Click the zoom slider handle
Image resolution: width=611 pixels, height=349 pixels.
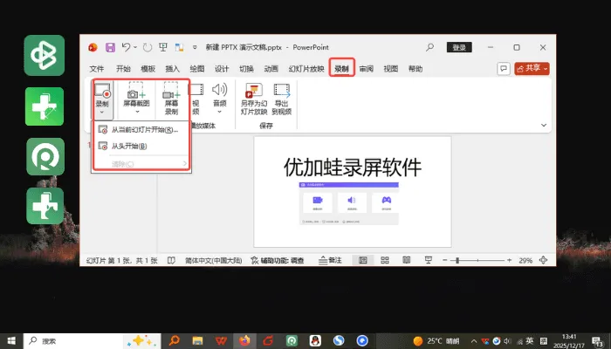pyautogui.click(x=457, y=260)
